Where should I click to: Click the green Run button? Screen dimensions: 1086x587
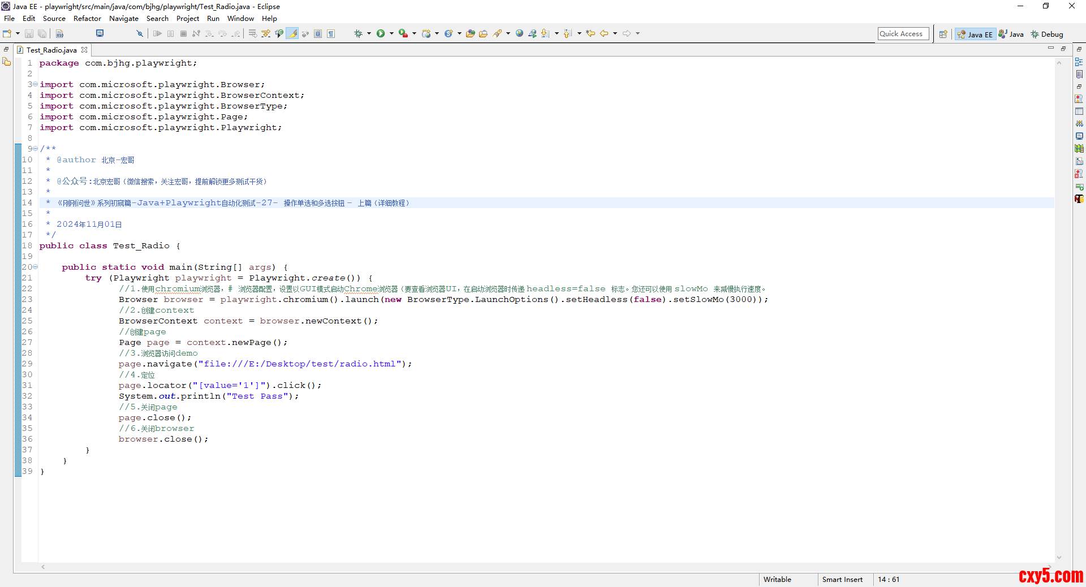[381, 34]
